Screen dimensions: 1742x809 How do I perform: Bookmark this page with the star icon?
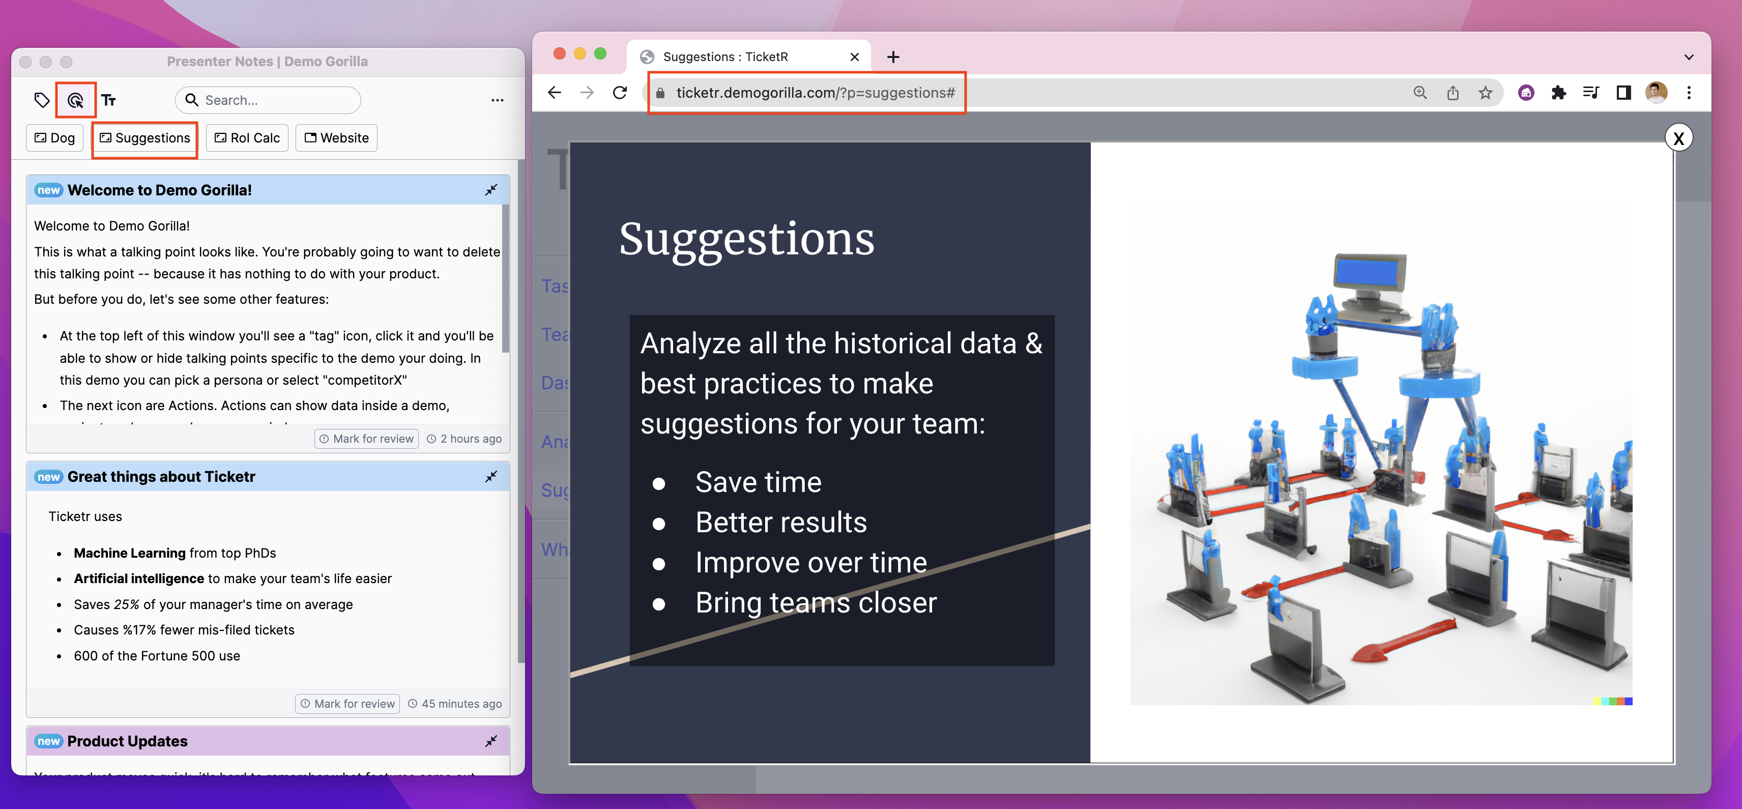pos(1485,93)
